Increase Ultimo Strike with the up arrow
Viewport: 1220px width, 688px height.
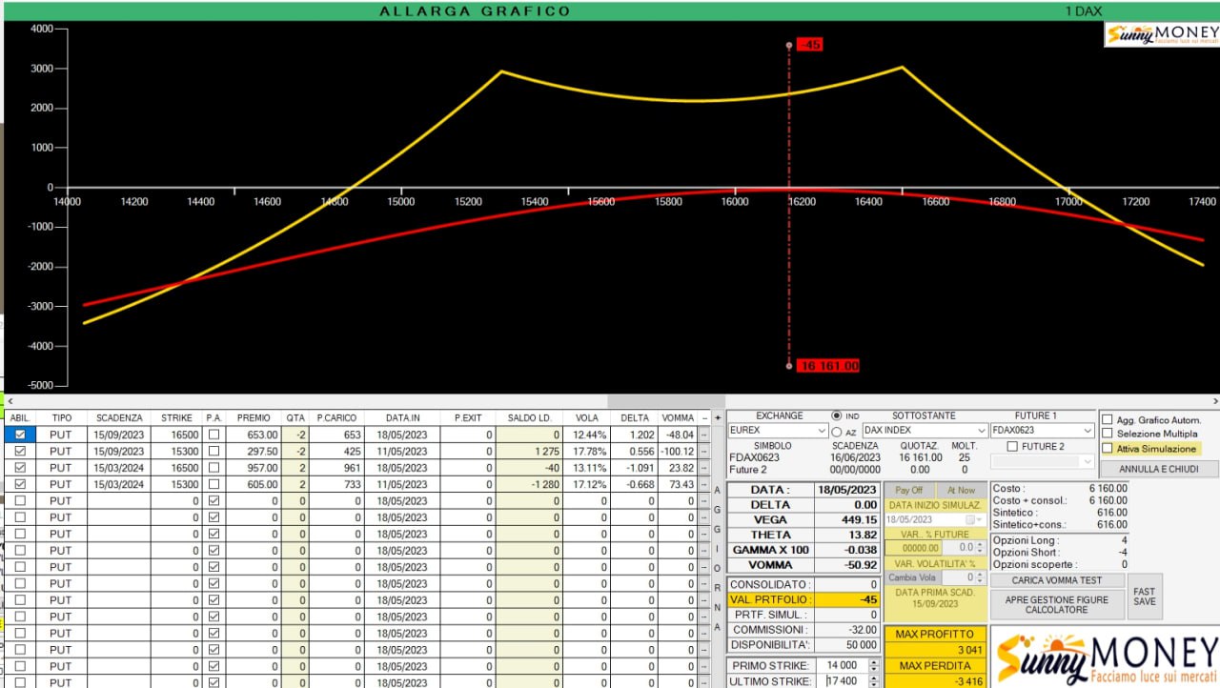tap(875, 678)
